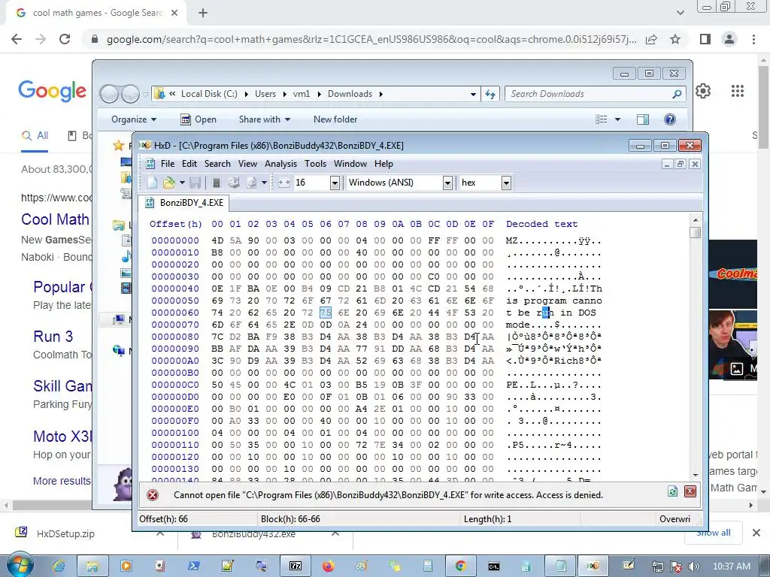Click the Open main memory chip icon
Image resolution: width=770 pixels, height=577 pixels.
(216, 183)
